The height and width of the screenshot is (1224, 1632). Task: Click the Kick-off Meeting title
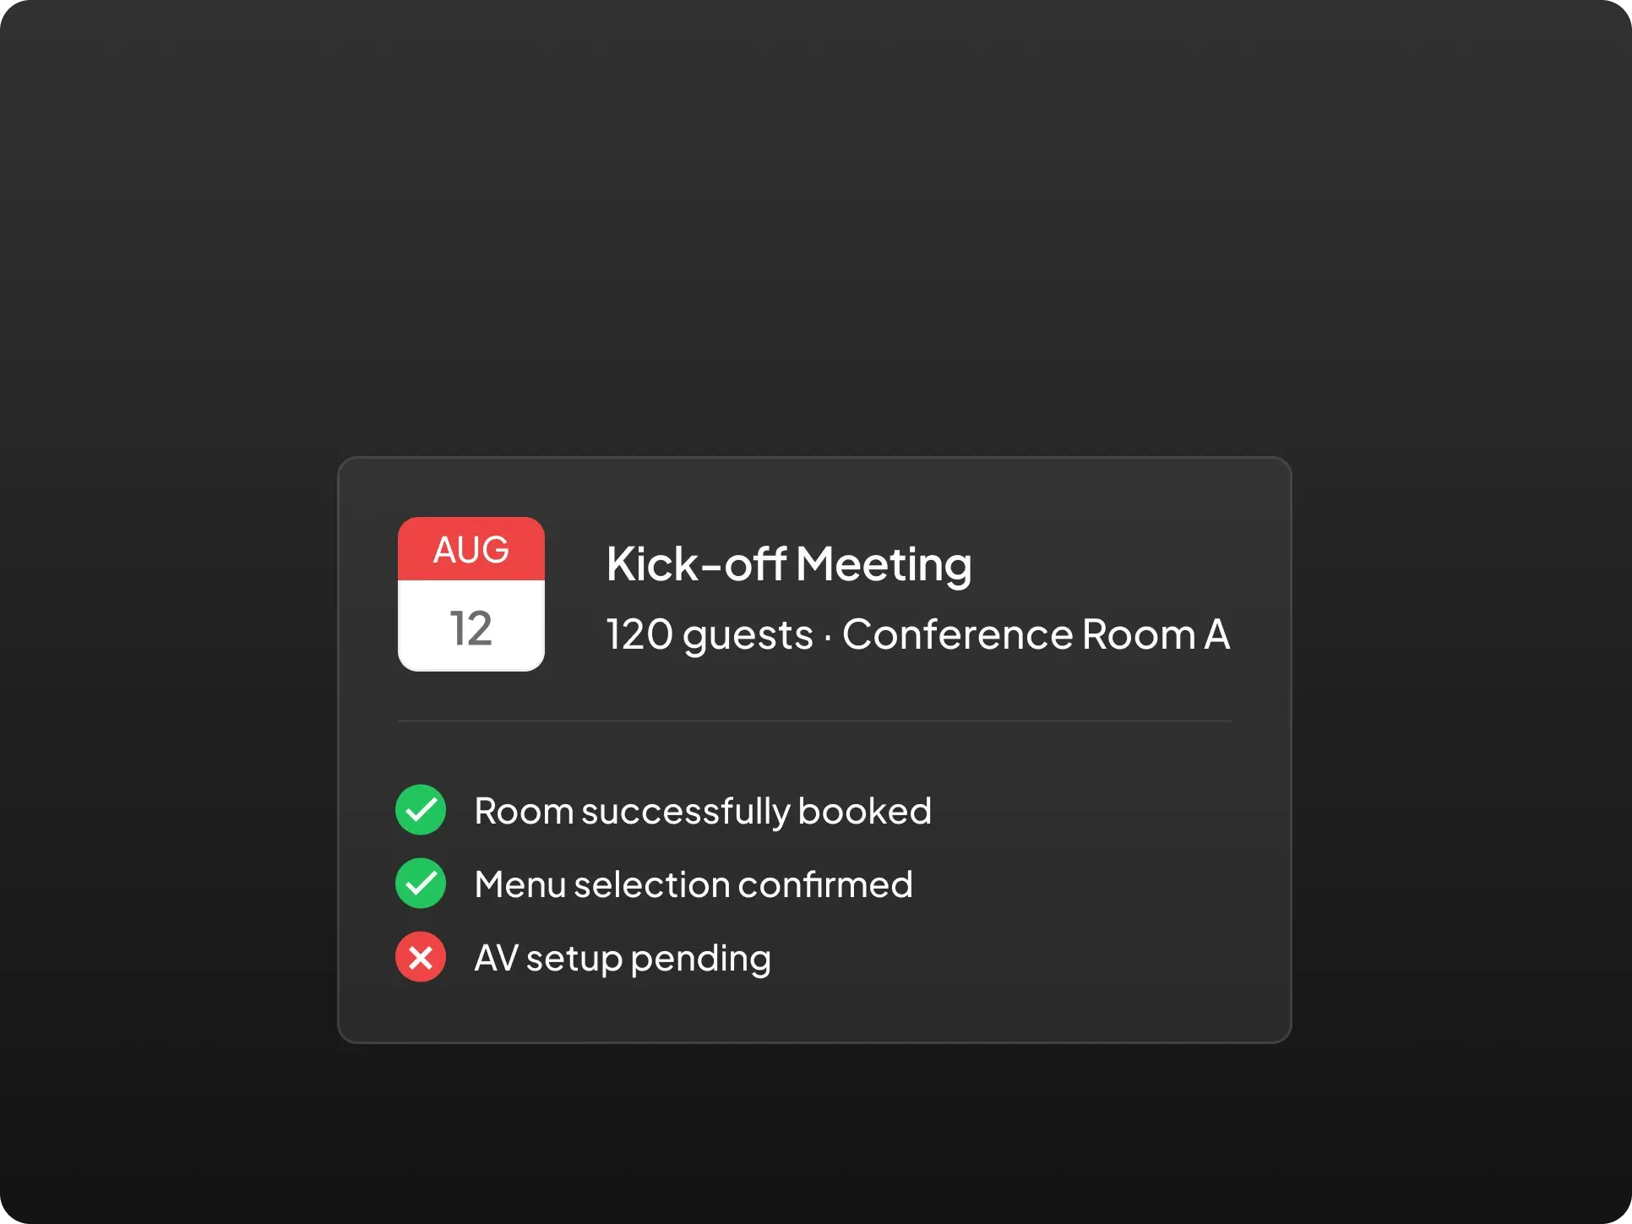(x=789, y=563)
